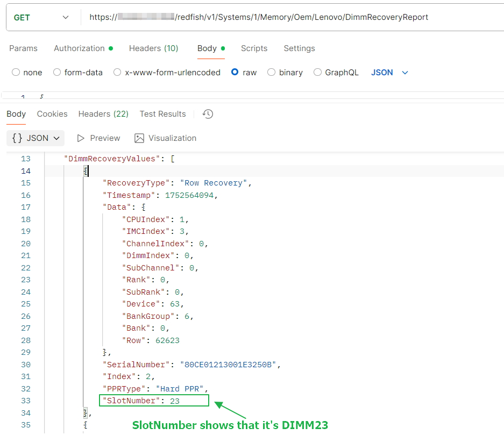Select the raw body option
504x435 pixels.
pos(235,73)
